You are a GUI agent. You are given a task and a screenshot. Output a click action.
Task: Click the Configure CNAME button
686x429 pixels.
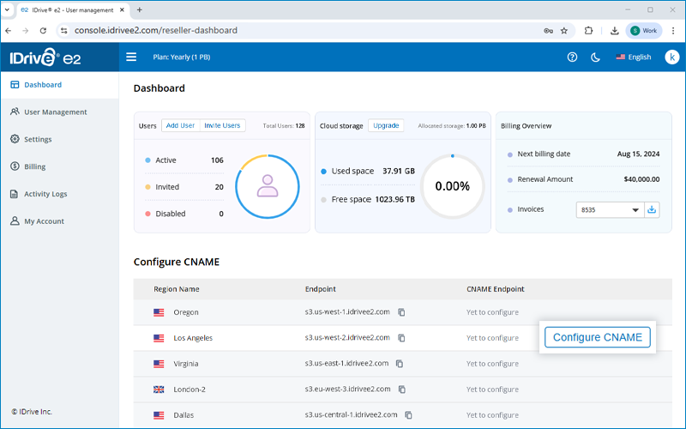click(597, 337)
